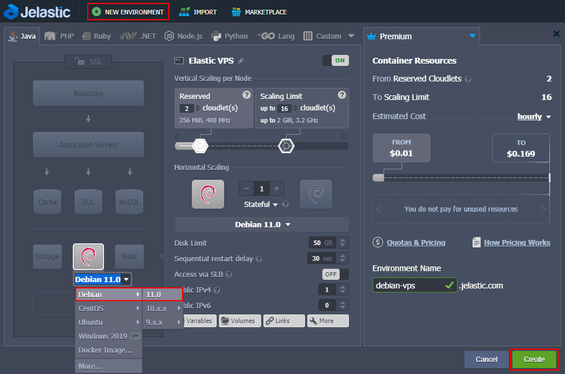Pick Debian version 11.0
The height and width of the screenshot is (374, 565).
click(x=162, y=294)
